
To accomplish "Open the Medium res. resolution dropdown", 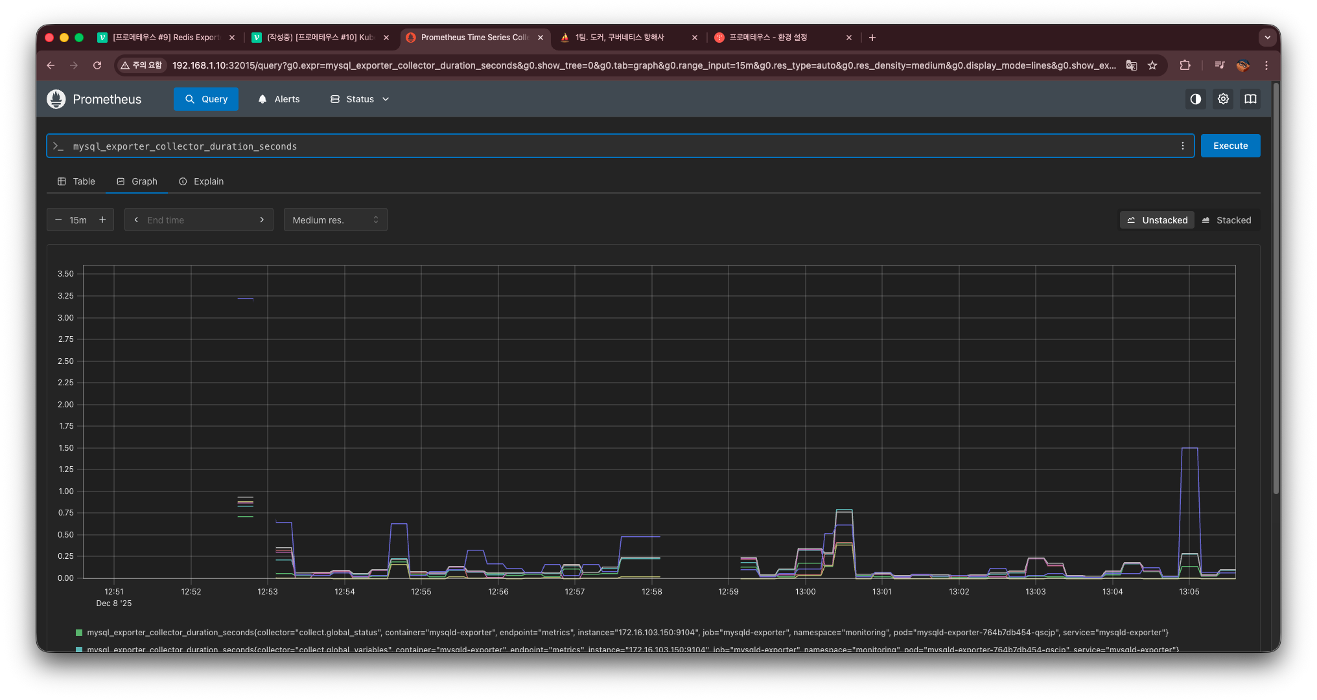I will [335, 220].
